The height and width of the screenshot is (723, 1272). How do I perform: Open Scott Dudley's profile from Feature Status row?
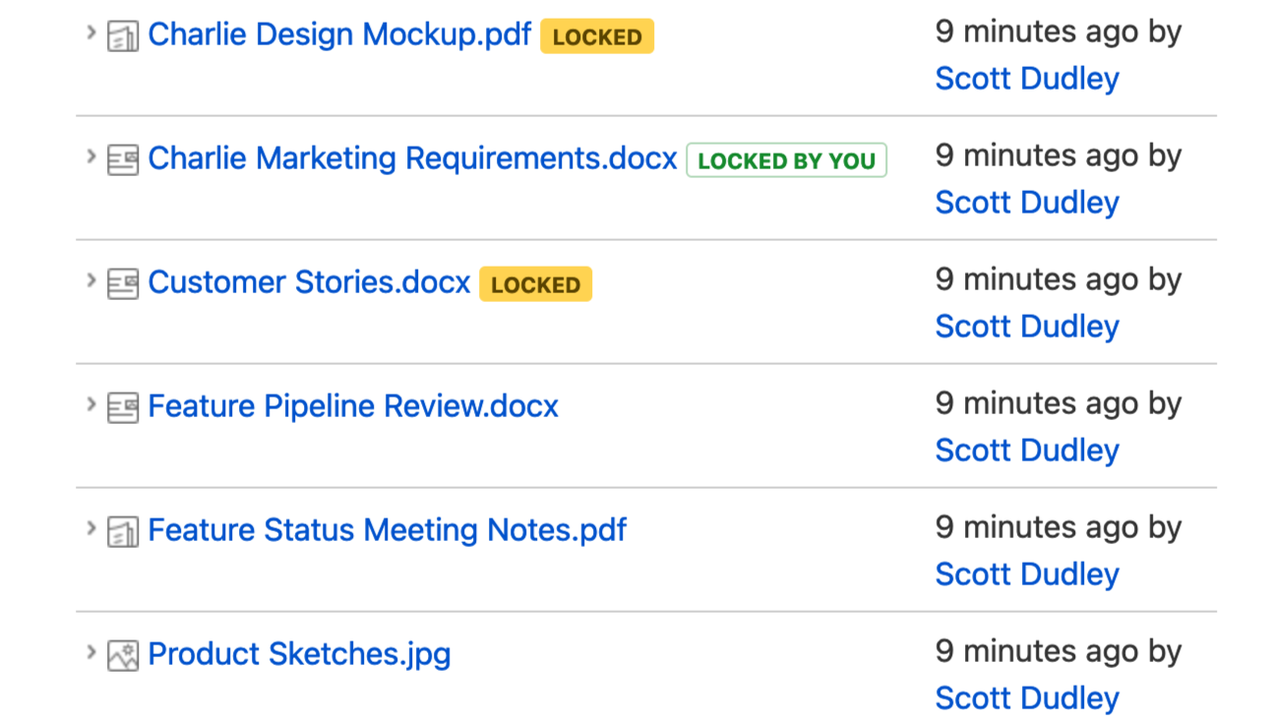tap(1027, 574)
